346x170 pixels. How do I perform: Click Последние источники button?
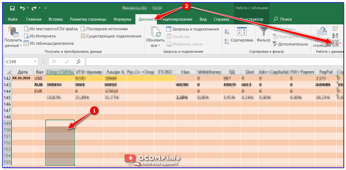coord(104,29)
